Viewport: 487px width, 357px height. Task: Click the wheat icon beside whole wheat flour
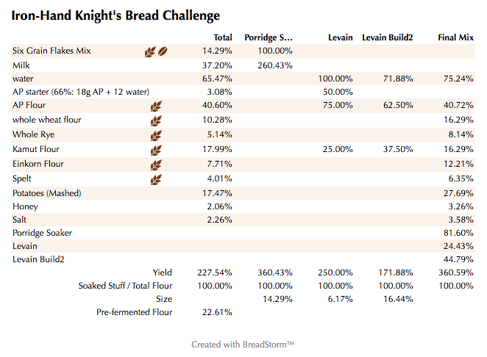tap(156, 120)
